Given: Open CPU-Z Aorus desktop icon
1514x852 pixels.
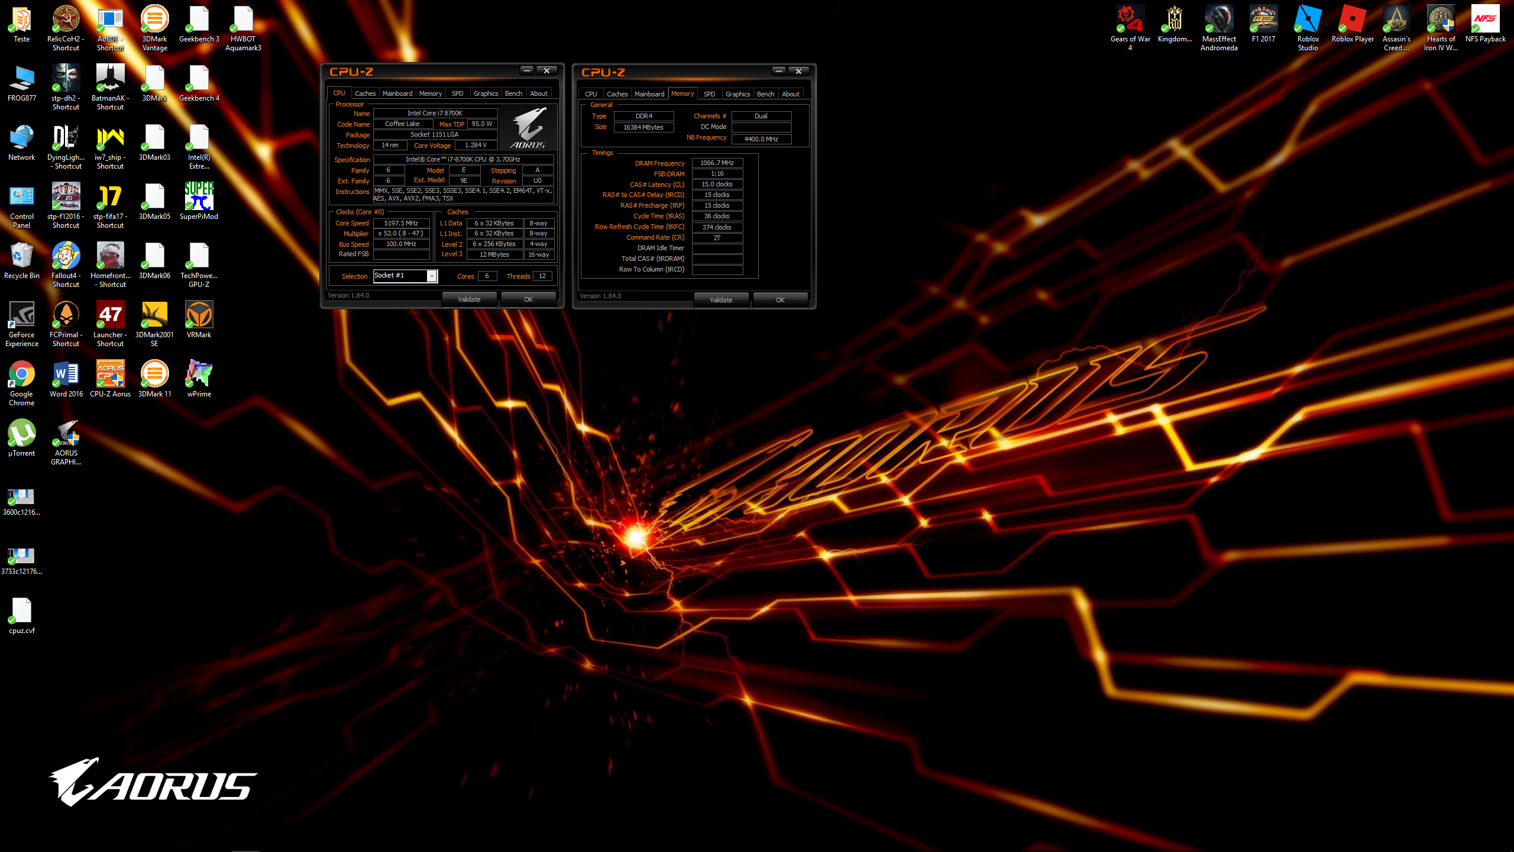Looking at the screenshot, I should coord(110,379).
